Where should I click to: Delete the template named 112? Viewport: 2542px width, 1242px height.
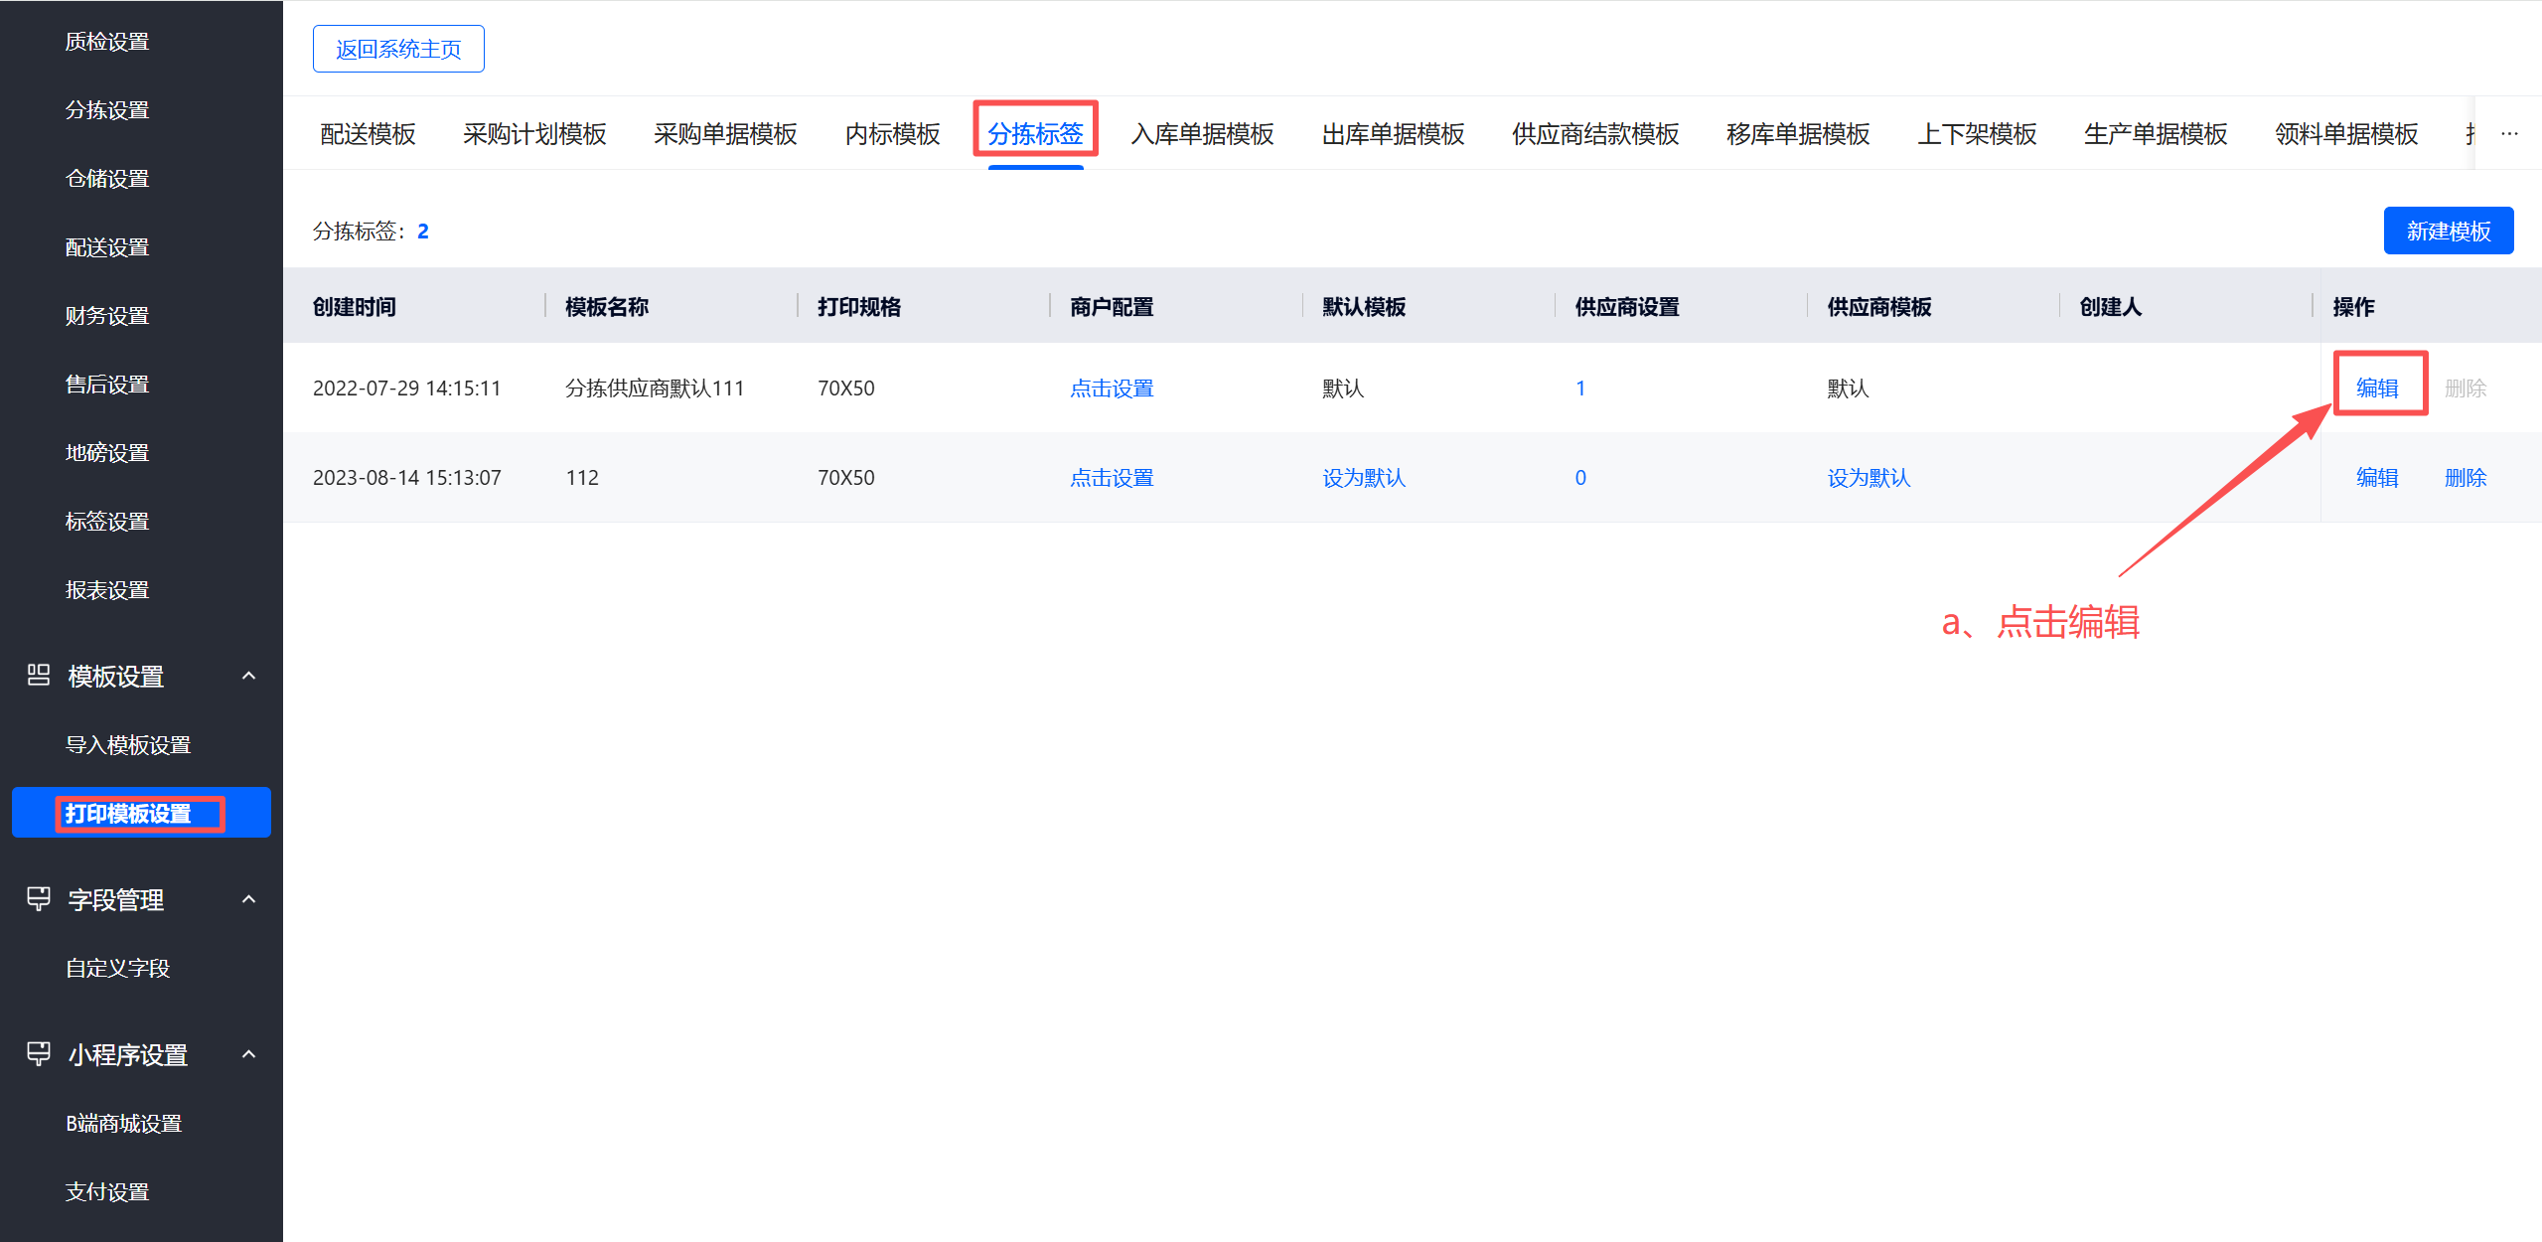tap(2465, 477)
